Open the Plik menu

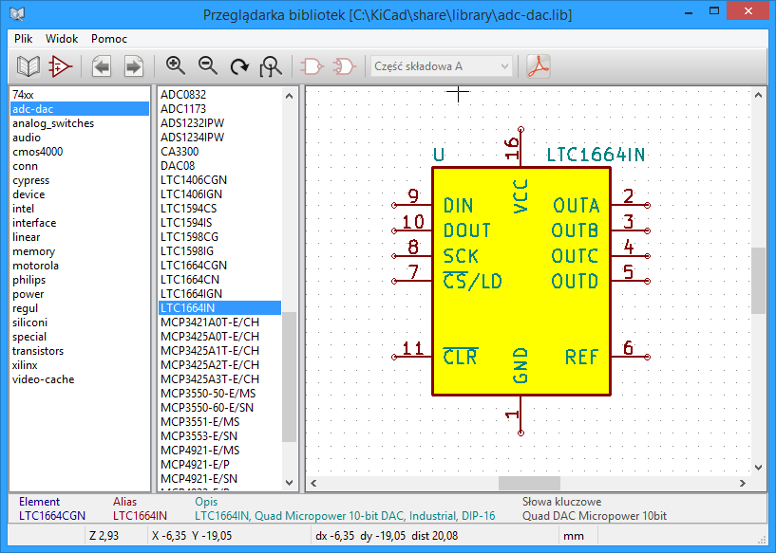tap(24, 39)
